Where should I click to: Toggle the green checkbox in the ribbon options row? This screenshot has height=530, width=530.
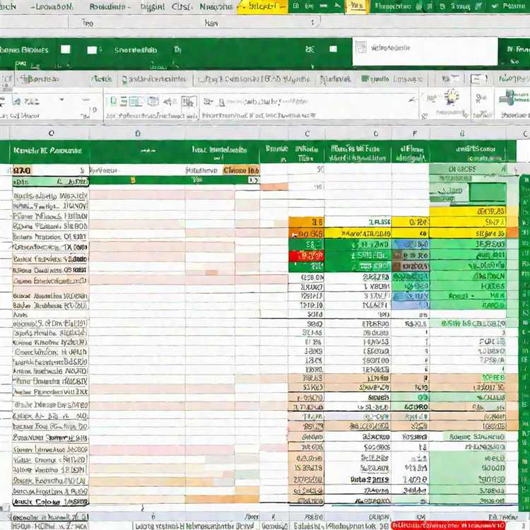pos(365,78)
